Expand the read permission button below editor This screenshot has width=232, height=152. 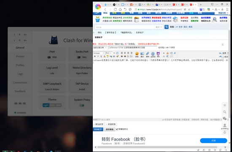tap(111, 124)
